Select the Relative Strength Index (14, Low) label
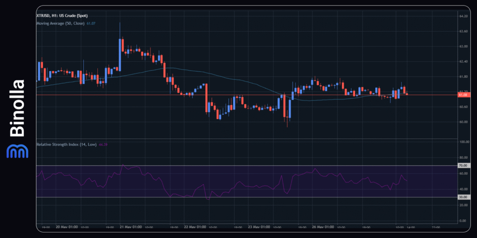477x238 pixels. pyautogui.click(x=66, y=145)
